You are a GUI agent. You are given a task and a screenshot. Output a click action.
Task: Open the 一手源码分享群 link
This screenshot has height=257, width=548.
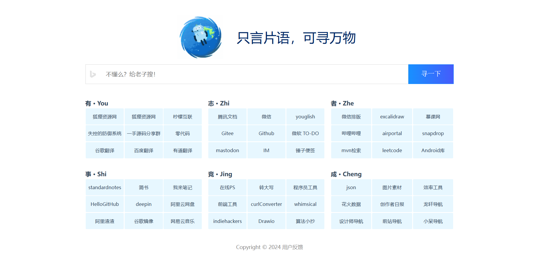(x=144, y=133)
